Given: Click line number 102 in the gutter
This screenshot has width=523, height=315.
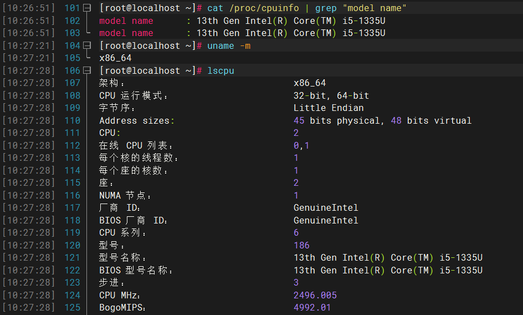Looking at the screenshot, I should 73,21.
